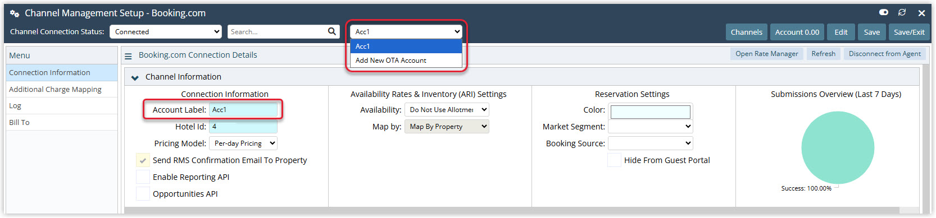The height and width of the screenshot is (218, 936).
Task: Open Pricing Model dropdown
Action: [243, 143]
